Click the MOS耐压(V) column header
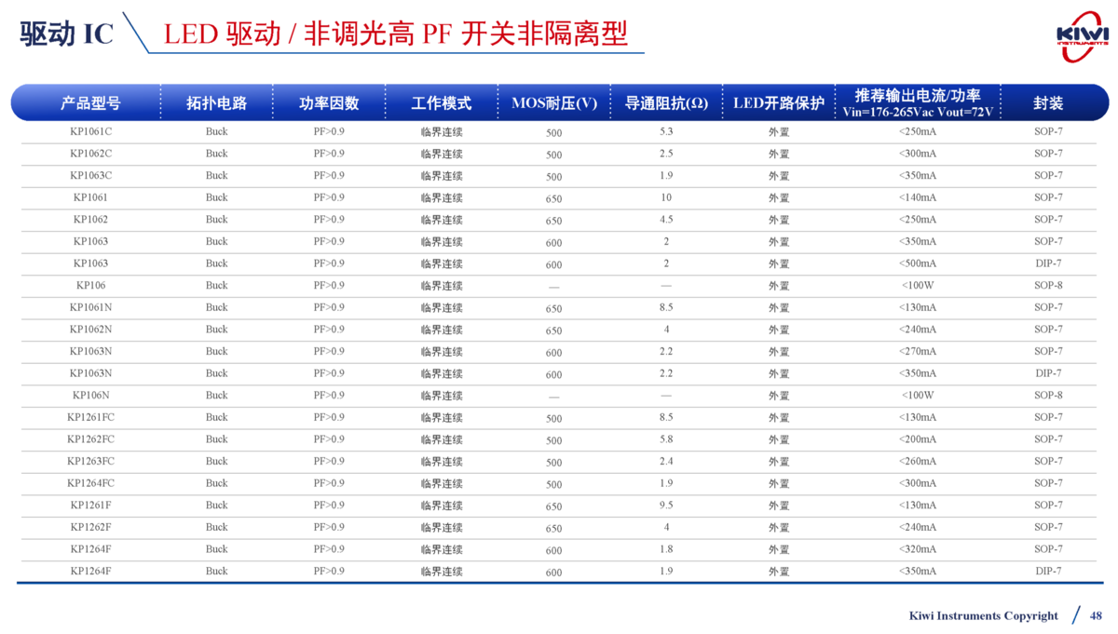Viewport: 1118px width, 634px height. click(554, 103)
